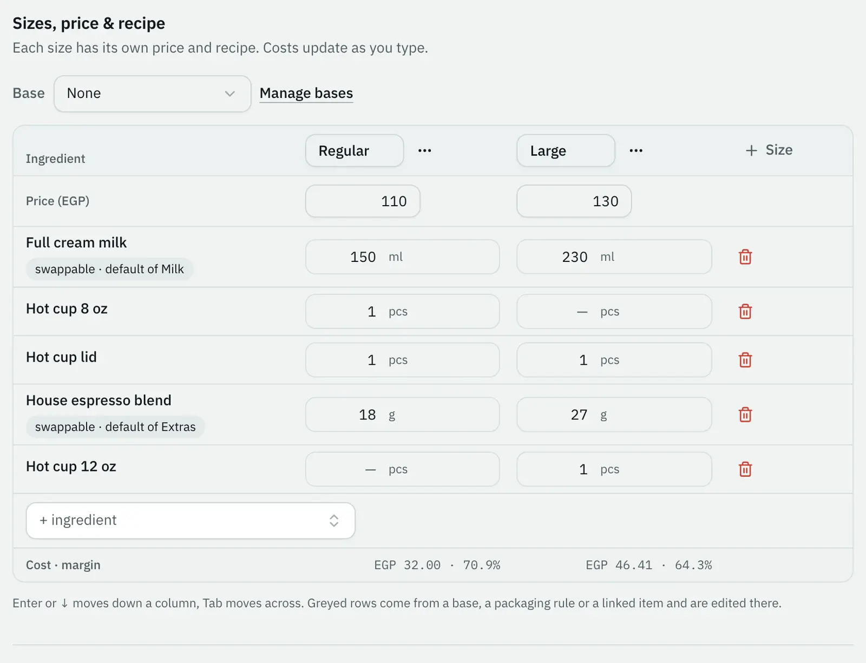Delete the Hot cup 12 oz row
866x663 pixels.
click(x=745, y=469)
